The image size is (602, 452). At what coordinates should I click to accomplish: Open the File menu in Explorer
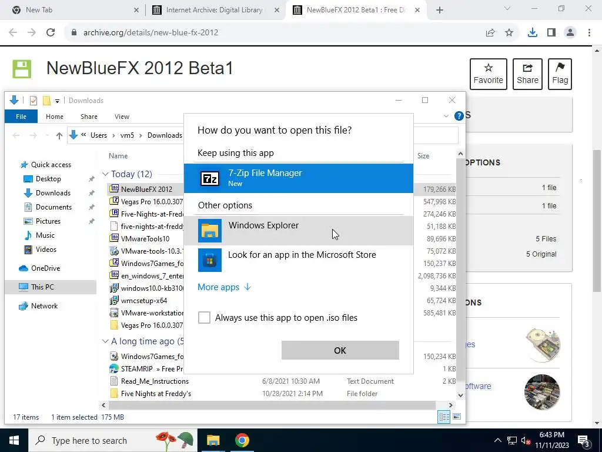click(21, 117)
